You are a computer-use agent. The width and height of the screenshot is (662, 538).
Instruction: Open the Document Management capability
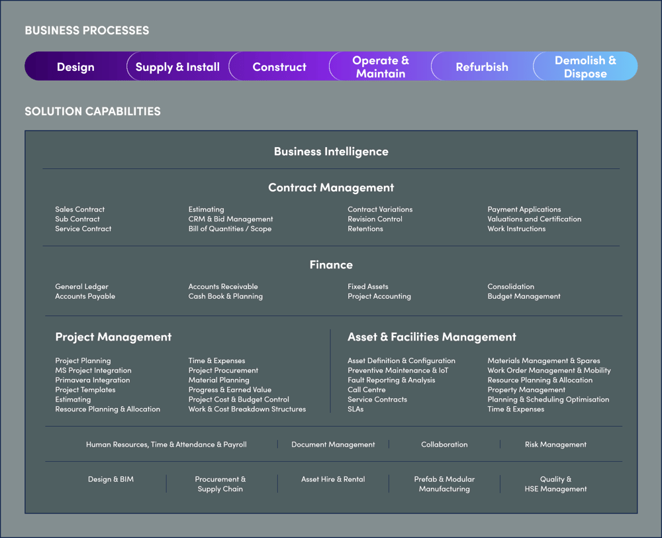click(333, 445)
